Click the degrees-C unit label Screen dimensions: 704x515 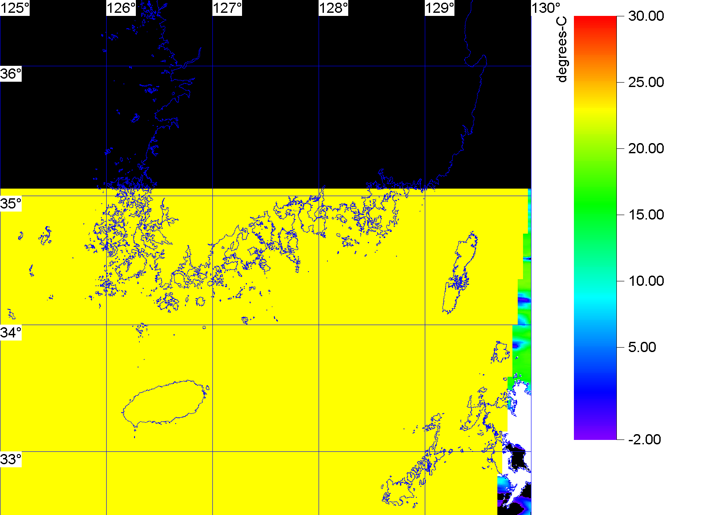(562, 49)
